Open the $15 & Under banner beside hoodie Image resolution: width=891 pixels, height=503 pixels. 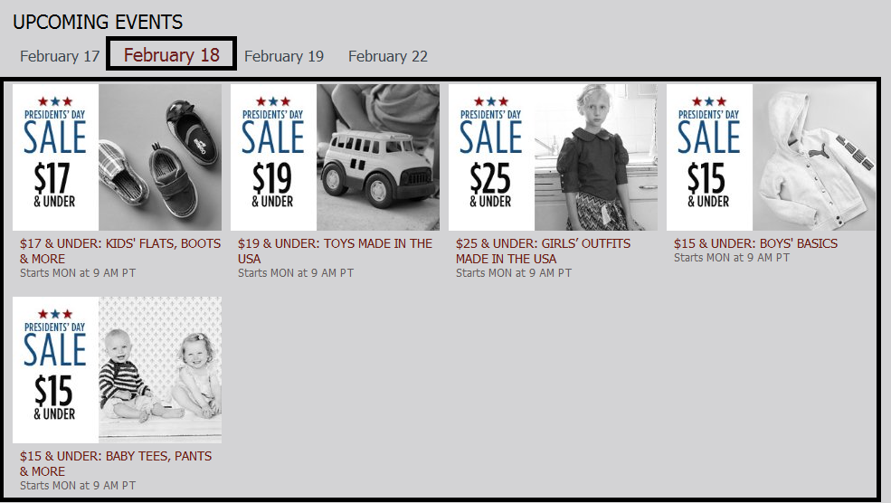click(709, 157)
